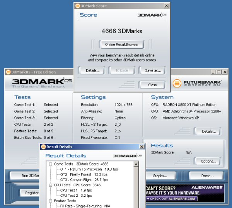Close the score dialog with the Close button

pyautogui.click(x=152, y=85)
